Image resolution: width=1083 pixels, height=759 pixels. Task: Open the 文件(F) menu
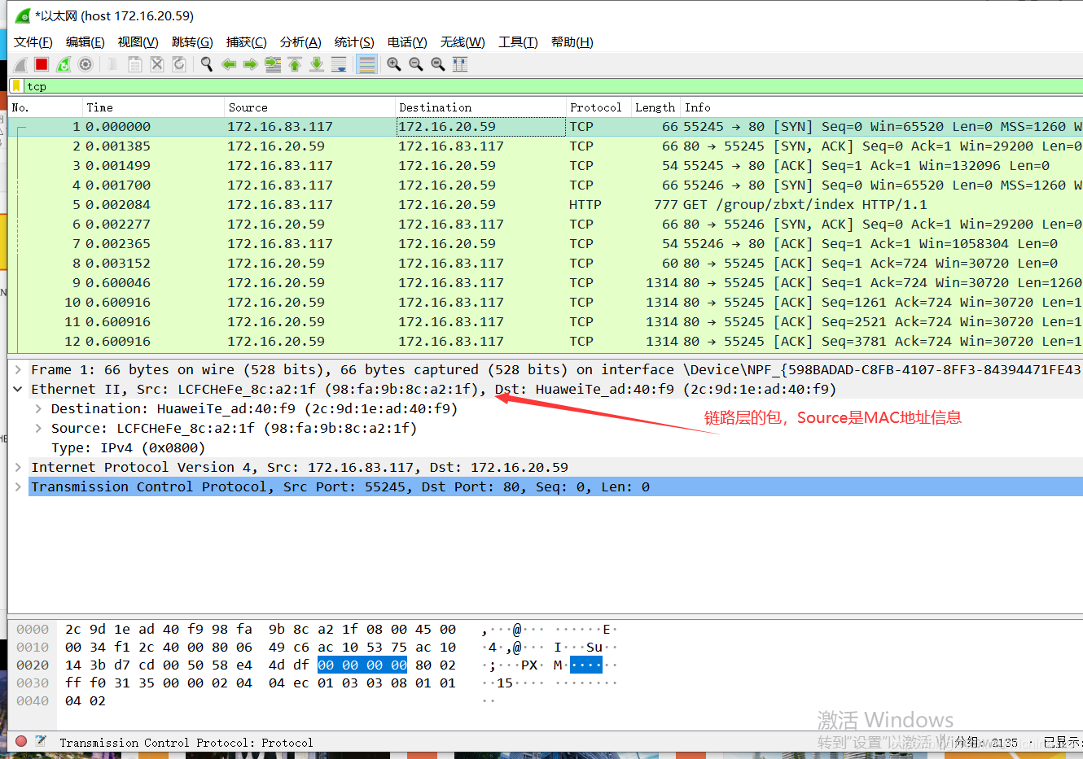coord(33,42)
